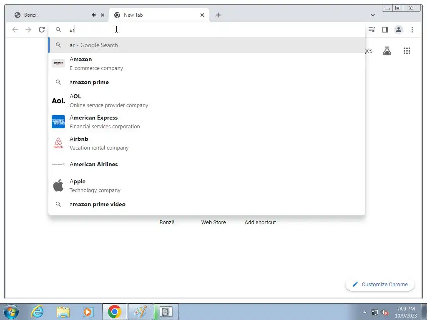Open the media controls icon in toolbar

[372, 30]
